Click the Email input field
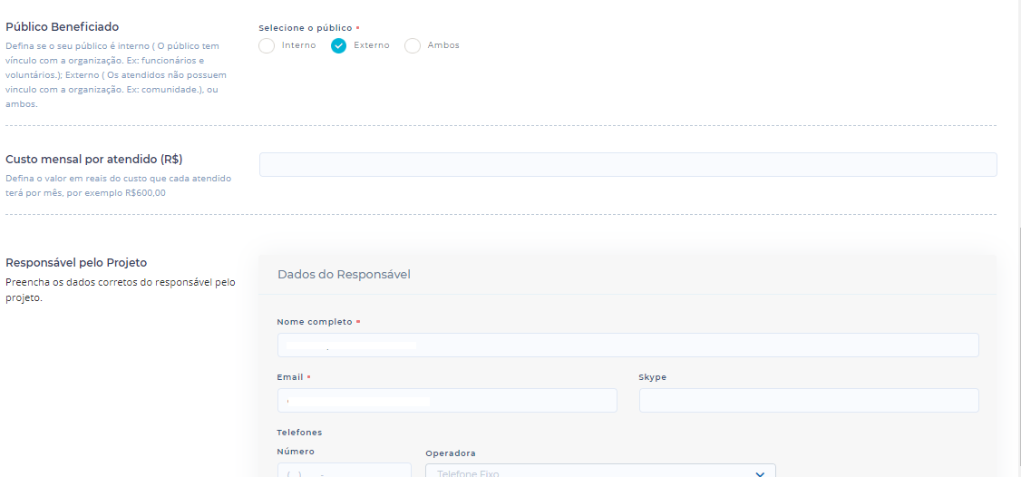1021x477 pixels. (447, 400)
